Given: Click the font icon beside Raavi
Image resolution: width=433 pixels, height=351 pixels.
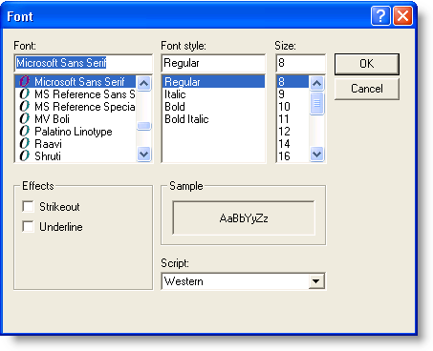Looking at the screenshot, I should coord(24,144).
